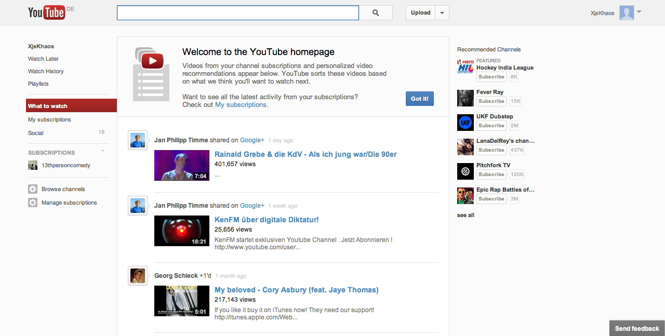Image resolution: width=665 pixels, height=336 pixels.
Task: Expand the account menu arrow
Action: point(639,11)
